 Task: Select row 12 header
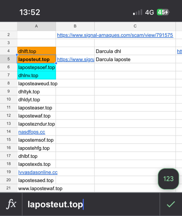pyautogui.click(x=9, y=116)
